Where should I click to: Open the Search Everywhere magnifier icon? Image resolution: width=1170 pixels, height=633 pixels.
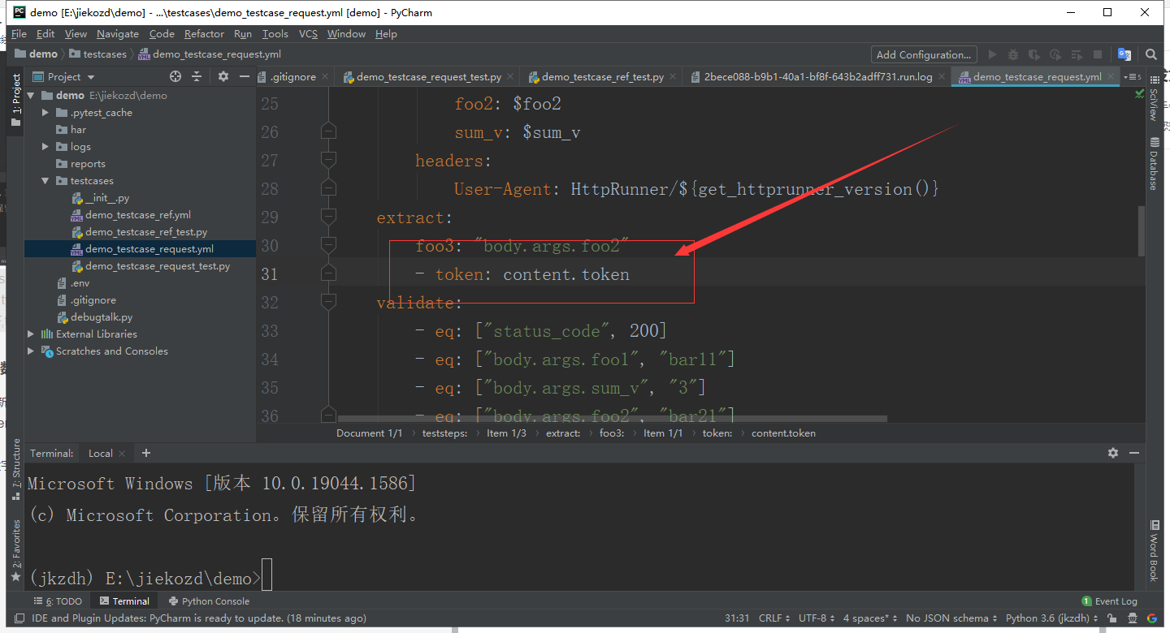[x=1151, y=55]
